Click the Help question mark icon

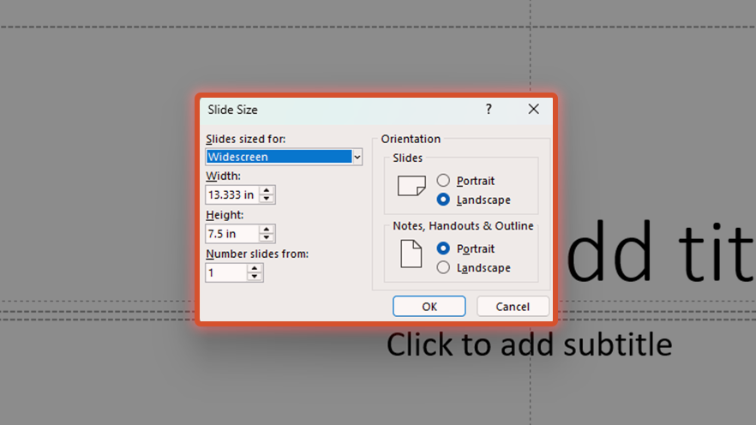pyautogui.click(x=489, y=110)
